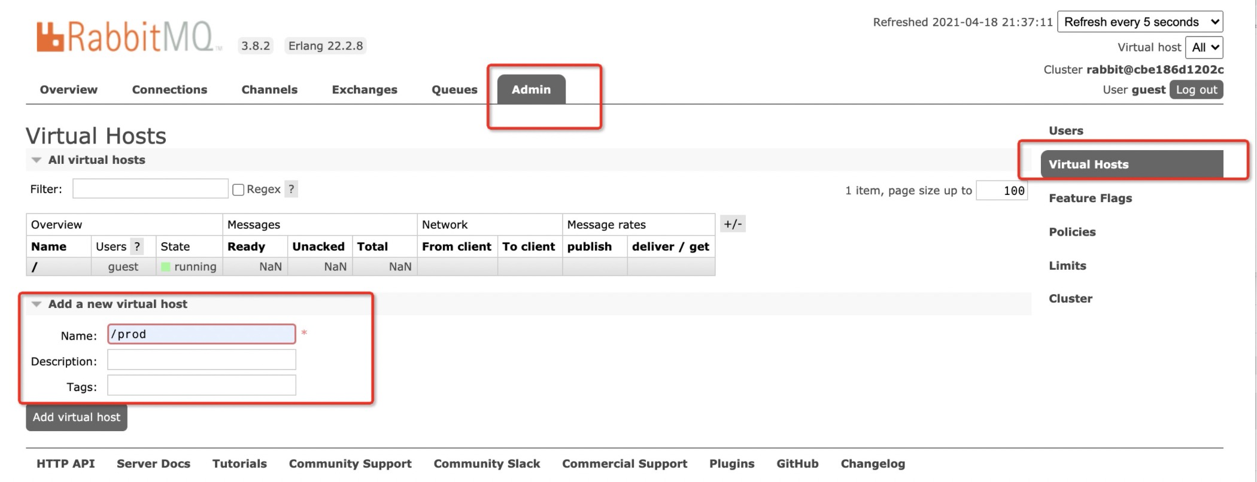
Task: Collapse the Add a new virtual host section
Action: 110,304
